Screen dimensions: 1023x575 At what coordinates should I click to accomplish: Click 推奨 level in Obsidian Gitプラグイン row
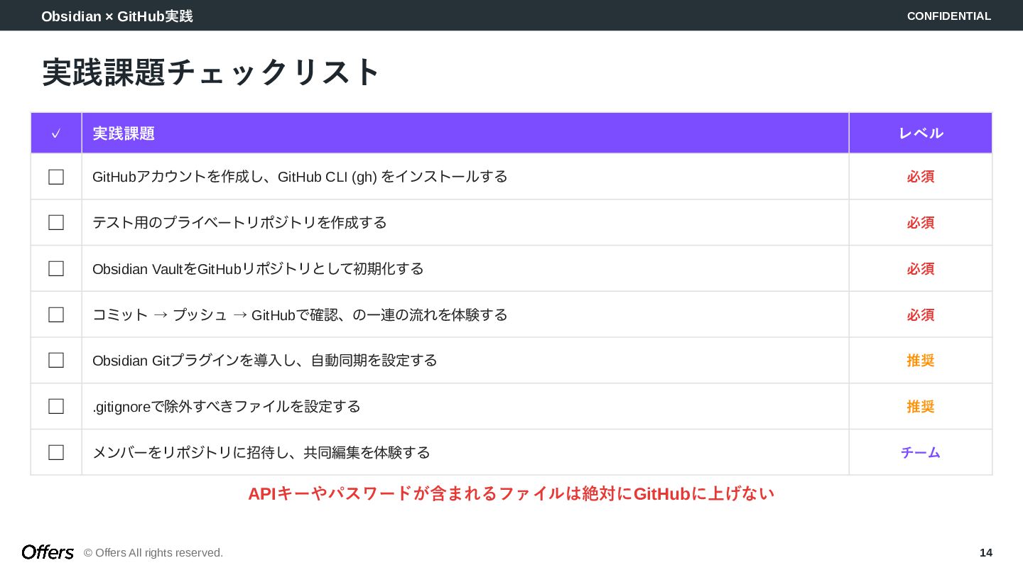tap(921, 361)
